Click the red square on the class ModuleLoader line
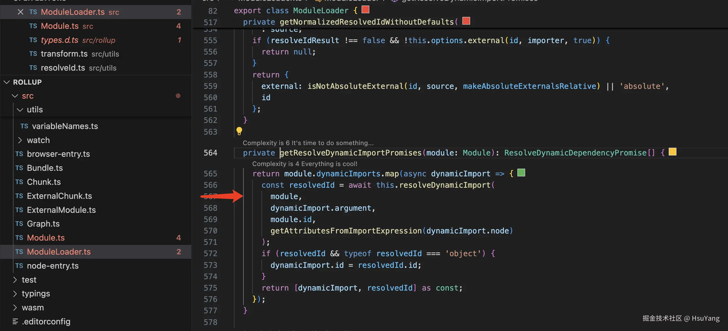 (x=365, y=10)
